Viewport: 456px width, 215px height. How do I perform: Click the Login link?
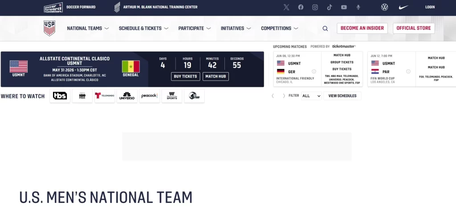[430, 7]
